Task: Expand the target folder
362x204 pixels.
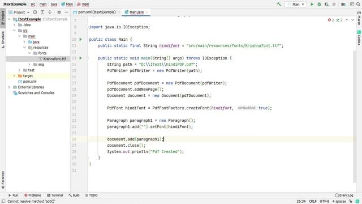Action: pos(14,76)
